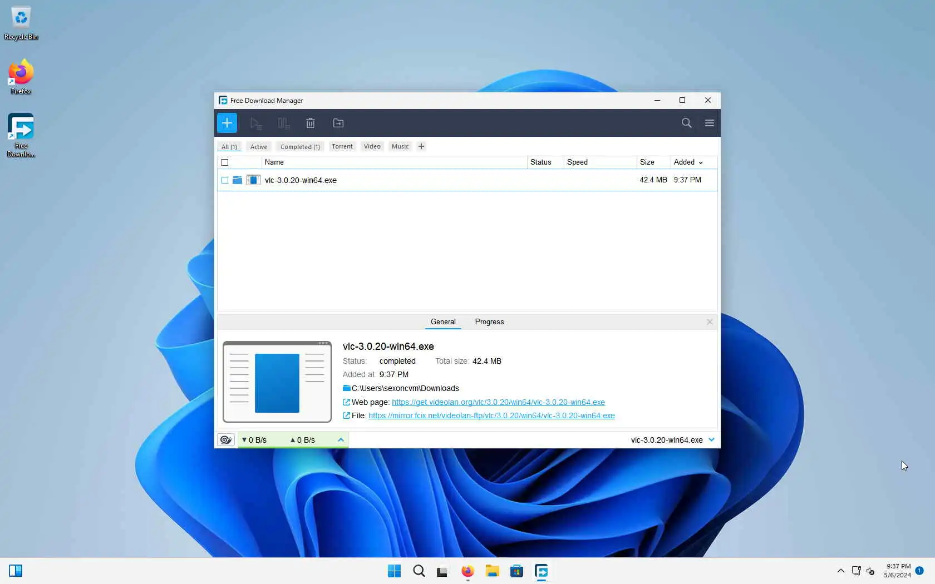Sort by the Added column arrow
This screenshot has height=584, width=935.
pos(701,163)
